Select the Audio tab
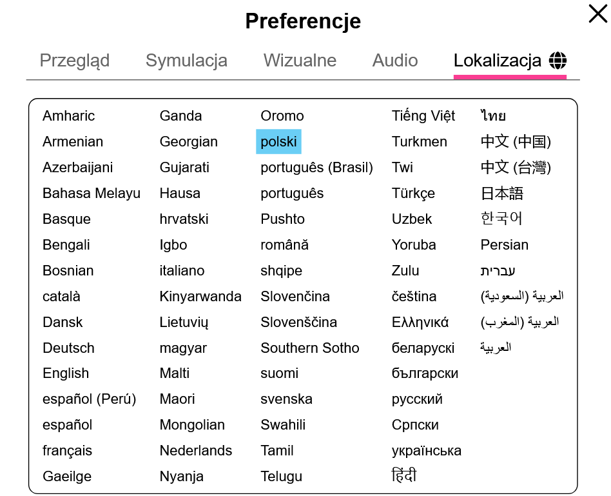 pyautogui.click(x=395, y=61)
